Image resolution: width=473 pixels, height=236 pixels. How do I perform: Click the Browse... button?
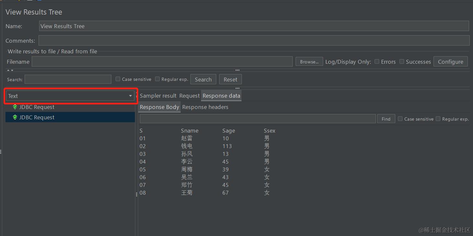309,62
